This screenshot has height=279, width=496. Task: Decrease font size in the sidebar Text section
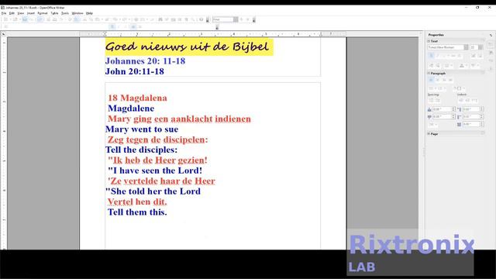(x=480, y=56)
